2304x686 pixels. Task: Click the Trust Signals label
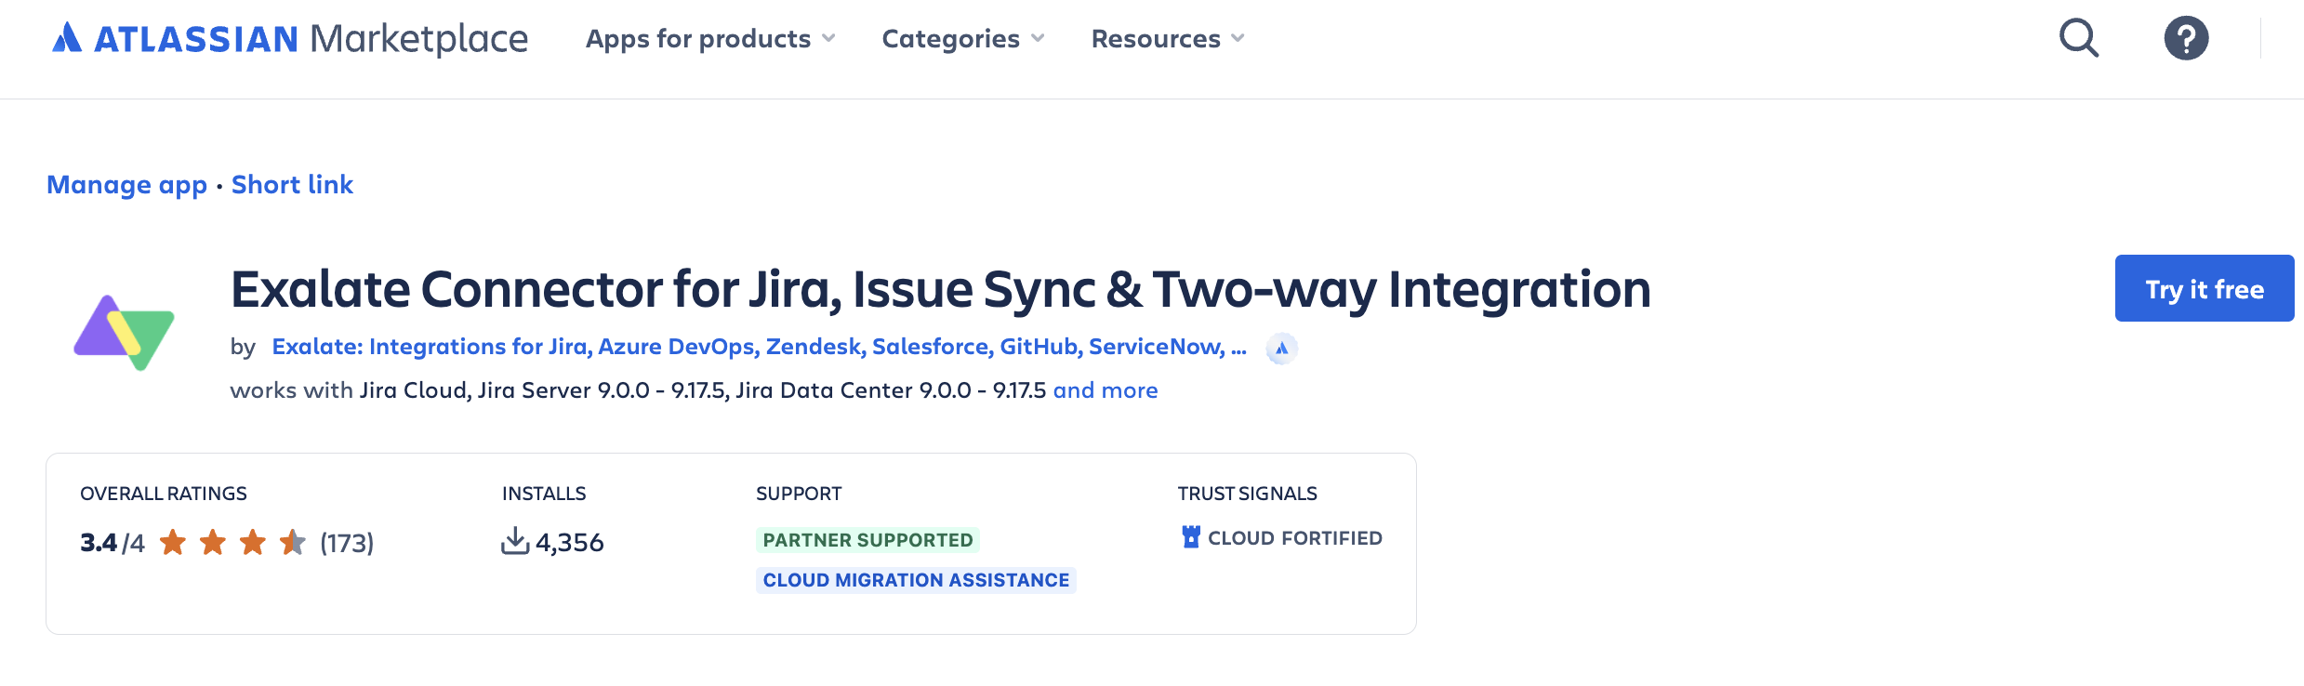click(1248, 494)
